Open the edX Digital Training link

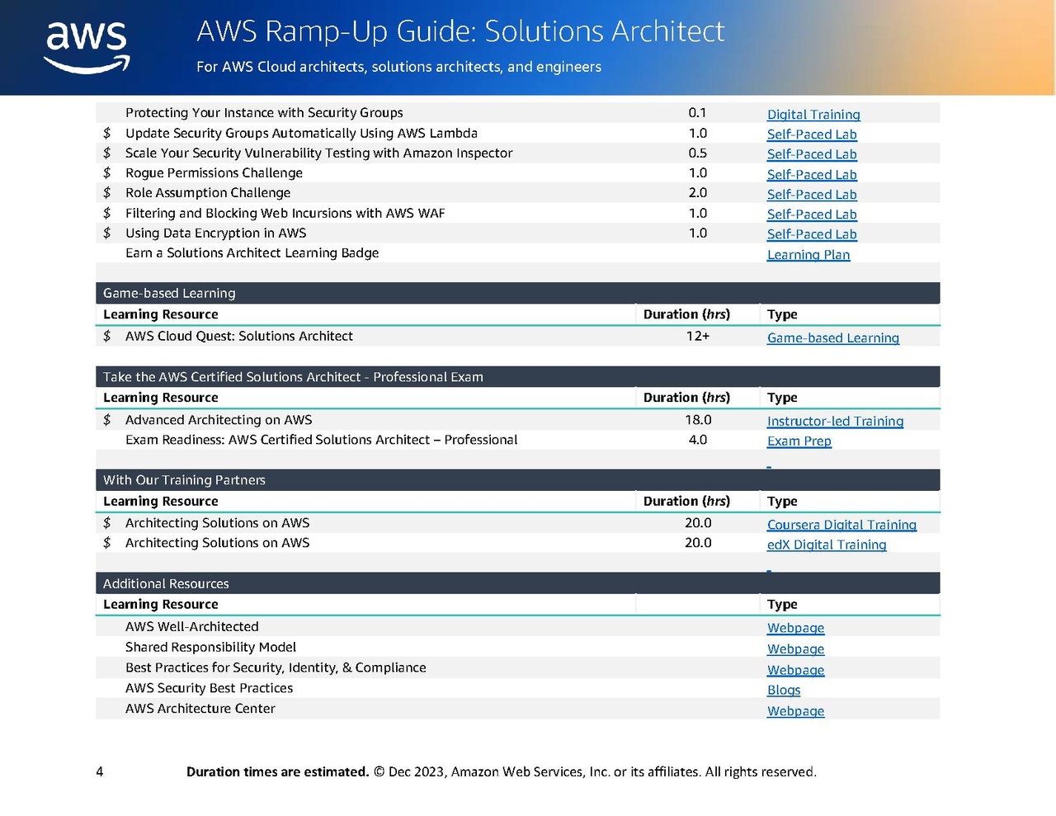(x=827, y=545)
